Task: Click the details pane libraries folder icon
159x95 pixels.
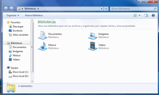Action: (11, 88)
